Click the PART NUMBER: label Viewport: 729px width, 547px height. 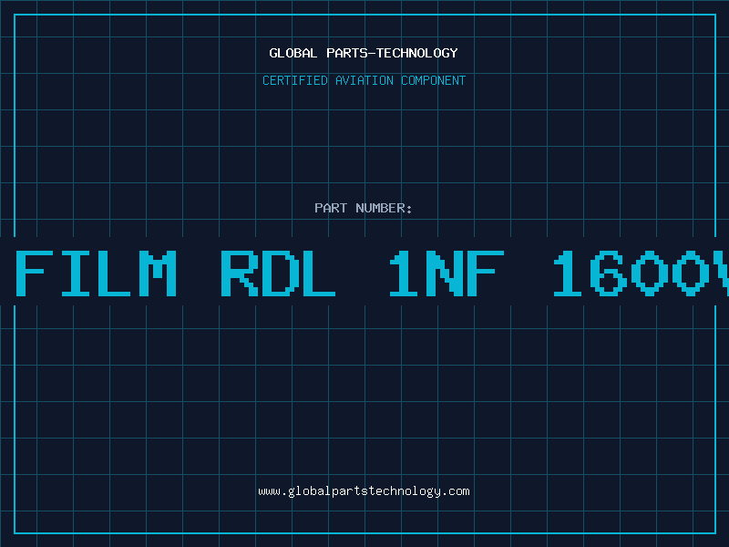point(364,208)
